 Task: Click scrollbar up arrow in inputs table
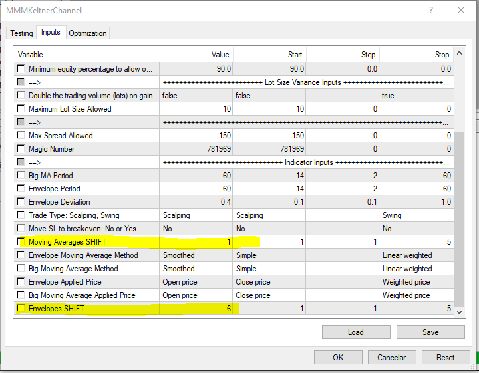click(459, 53)
